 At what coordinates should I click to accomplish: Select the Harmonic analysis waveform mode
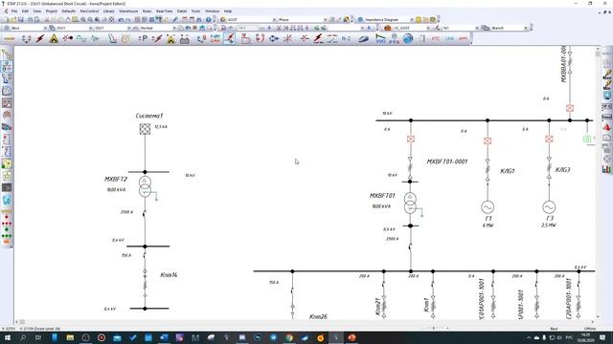81,38
